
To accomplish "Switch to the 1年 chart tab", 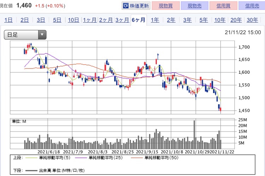I will pyautogui.click(x=155, y=20).
